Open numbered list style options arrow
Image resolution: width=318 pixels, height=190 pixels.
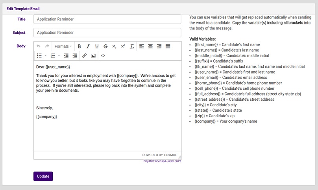point(59,55)
